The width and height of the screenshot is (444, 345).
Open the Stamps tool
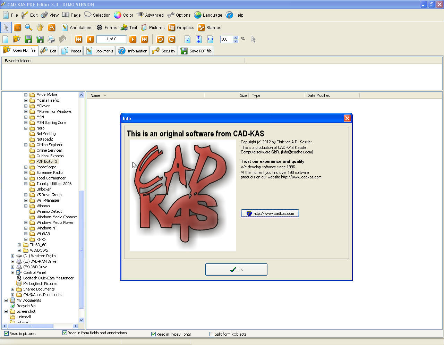click(x=209, y=27)
